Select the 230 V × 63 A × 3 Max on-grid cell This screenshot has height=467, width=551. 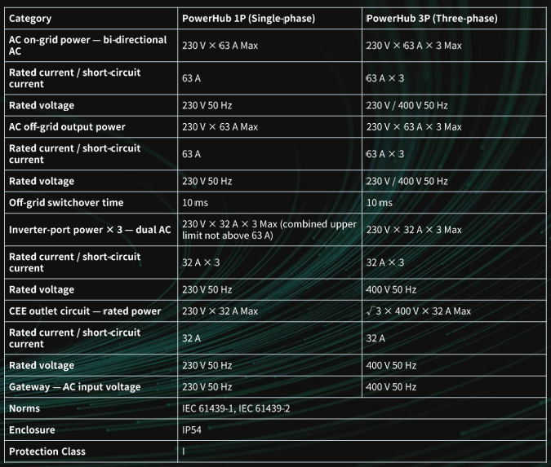pos(454,46)
